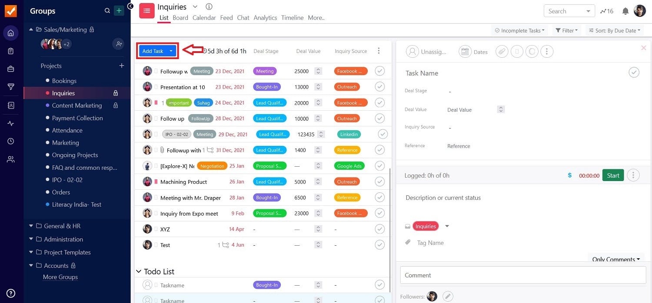The height and width of the screenshot is (303, 652).
Task: Open the notifications bell
Action: pos(625,11)
